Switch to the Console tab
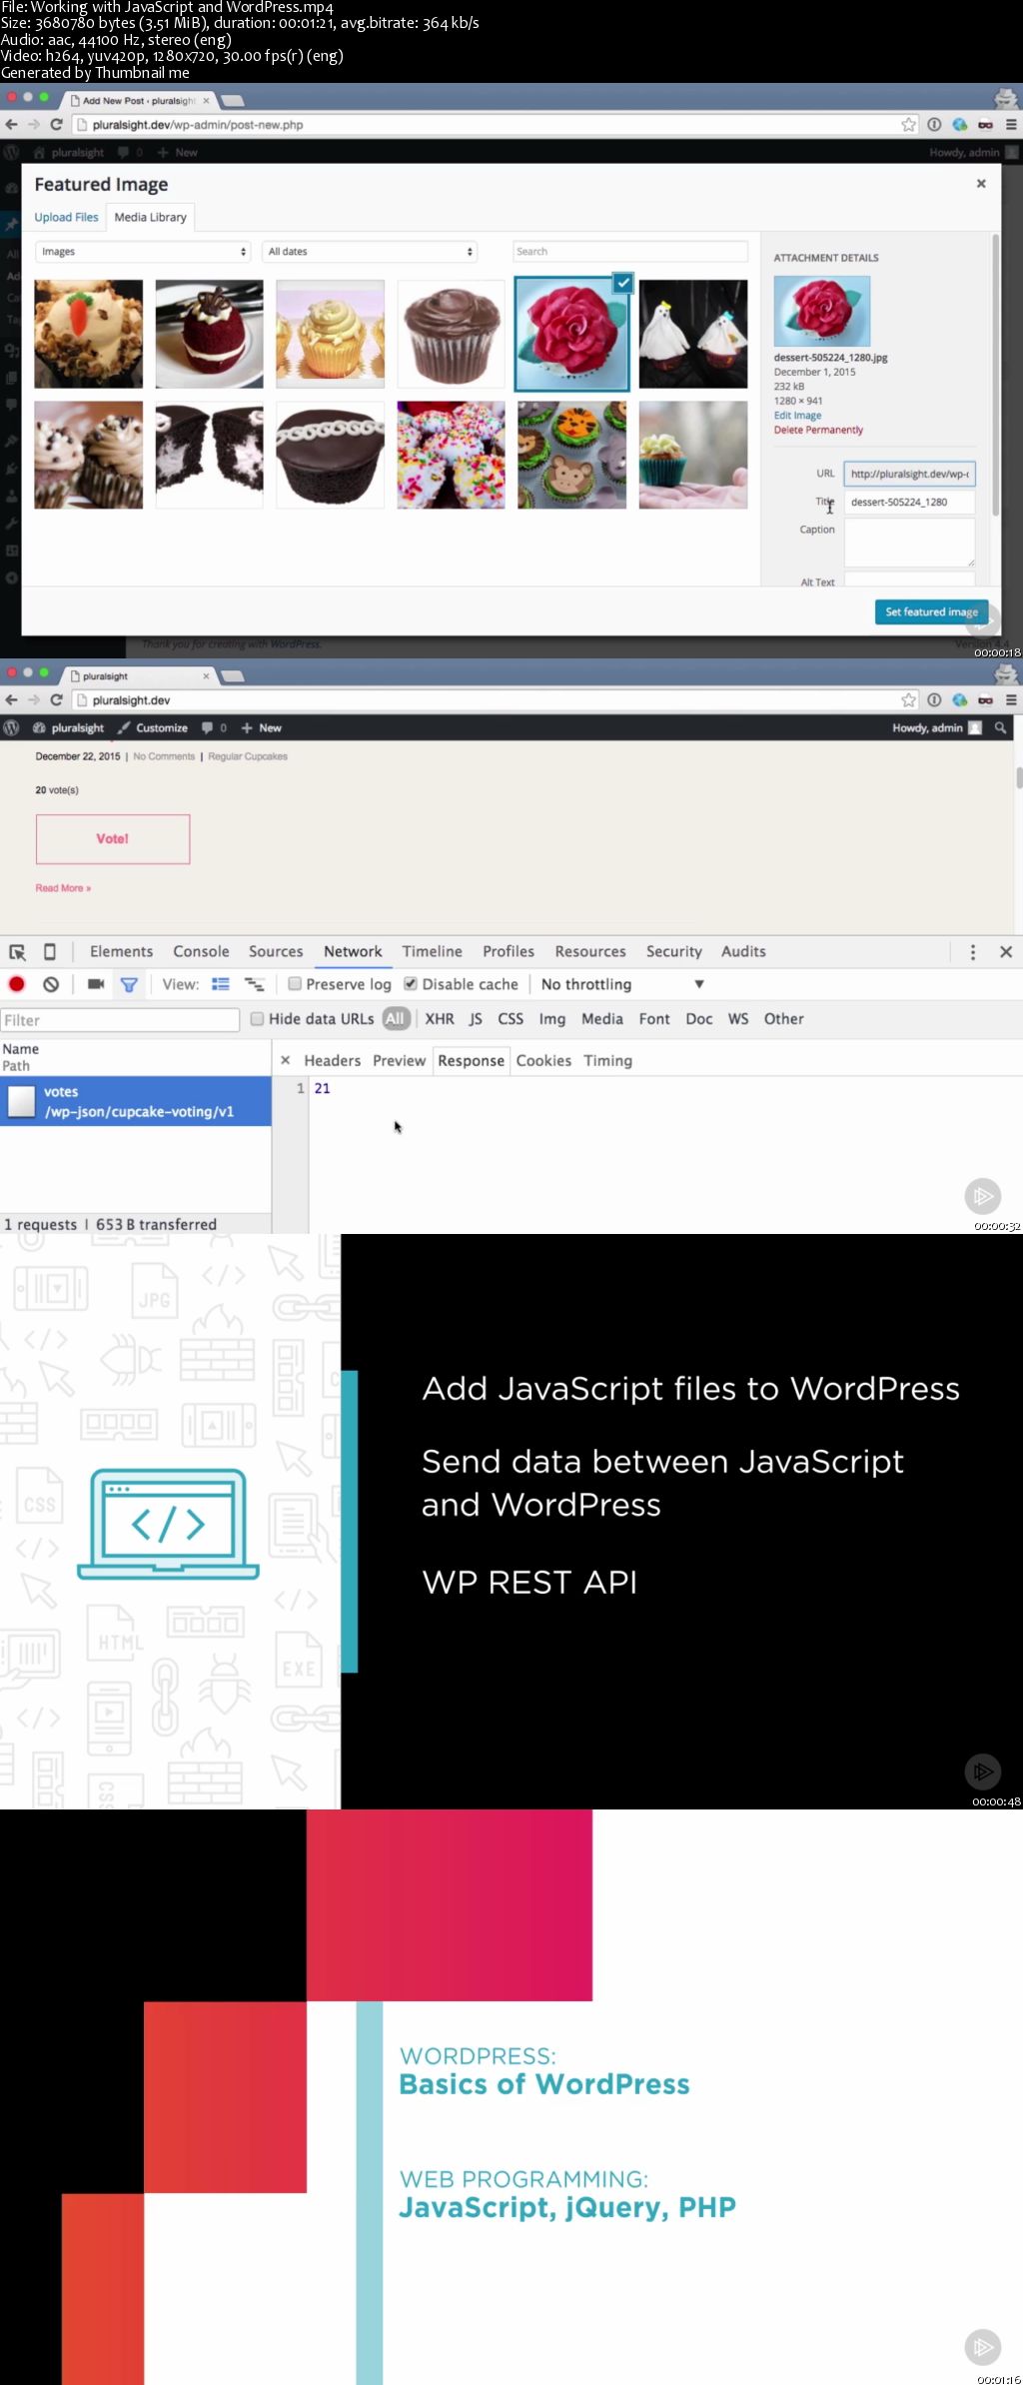This screenshot has width=1023, height=2385. click(201, 951)
